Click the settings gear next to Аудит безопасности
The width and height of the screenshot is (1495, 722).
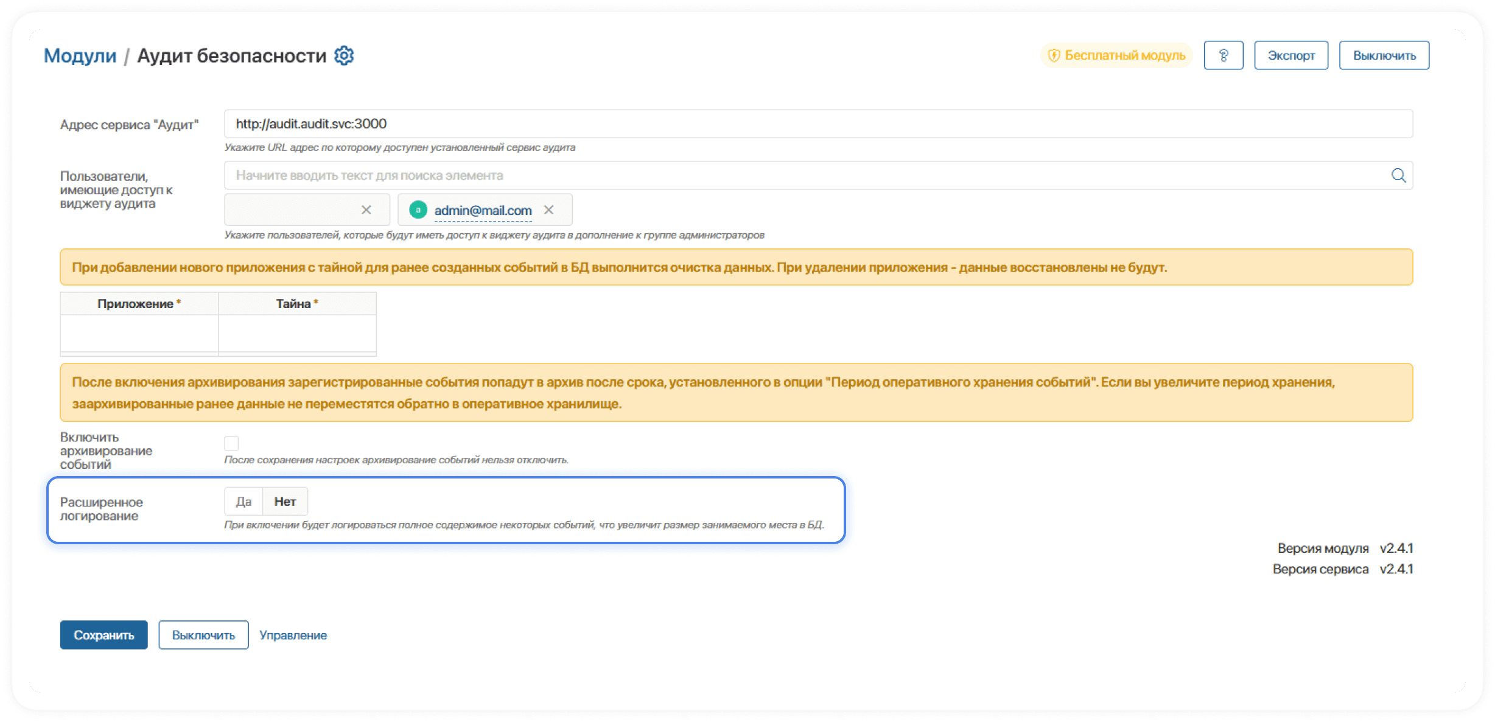[344, 55]
